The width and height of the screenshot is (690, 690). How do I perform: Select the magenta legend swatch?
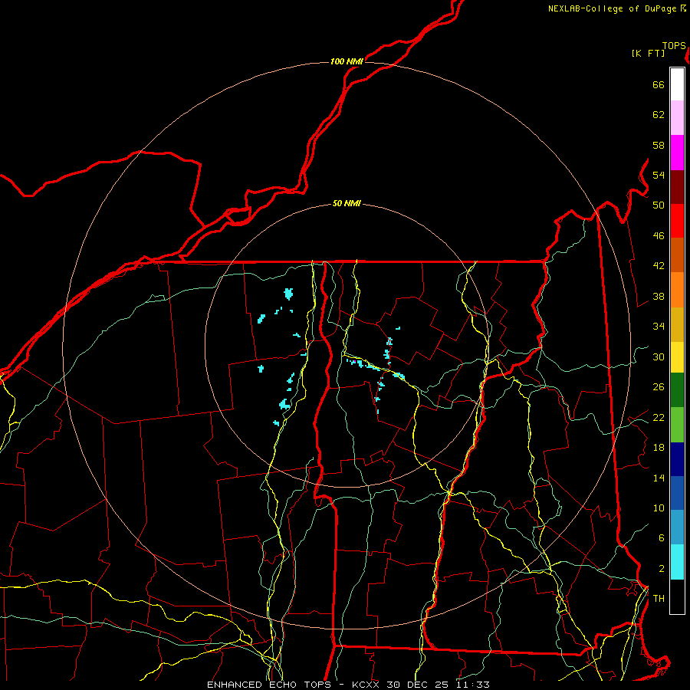point(677,153)
